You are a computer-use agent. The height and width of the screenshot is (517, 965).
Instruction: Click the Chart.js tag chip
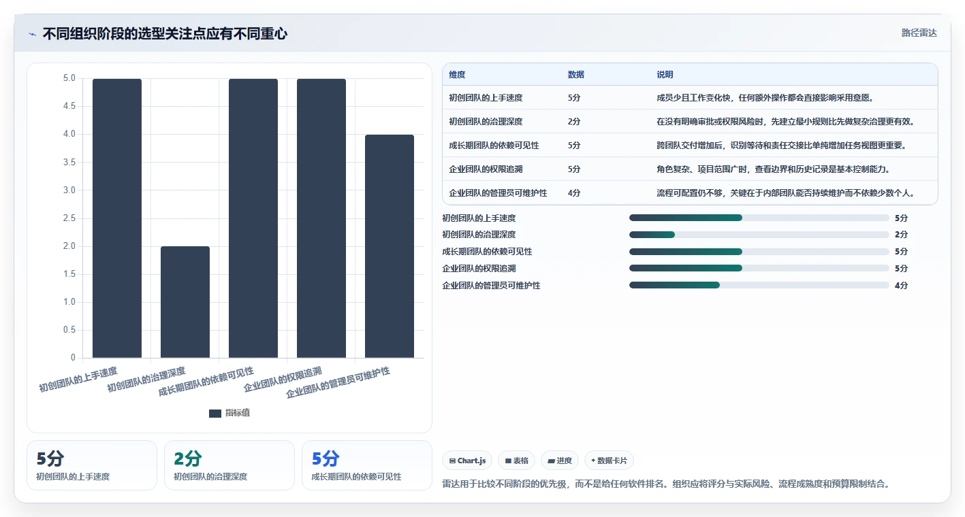pos(467,461)
